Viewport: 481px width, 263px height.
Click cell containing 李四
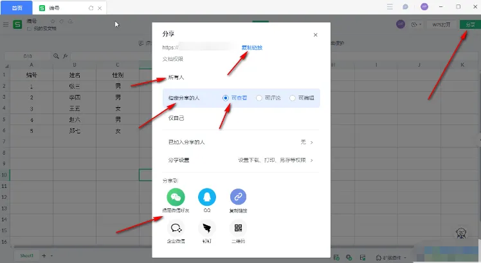pos(75,98)
